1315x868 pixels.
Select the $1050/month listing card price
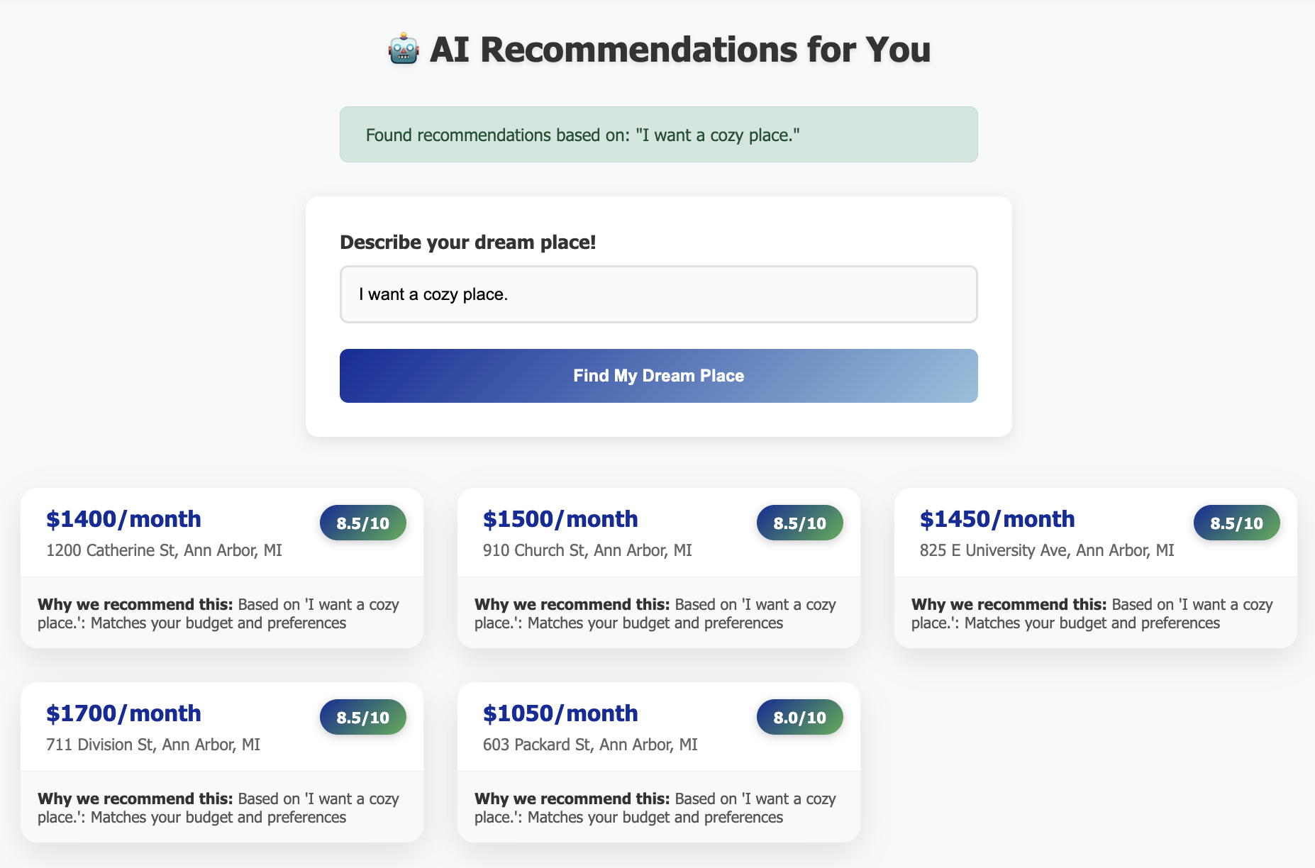point(560,713)
